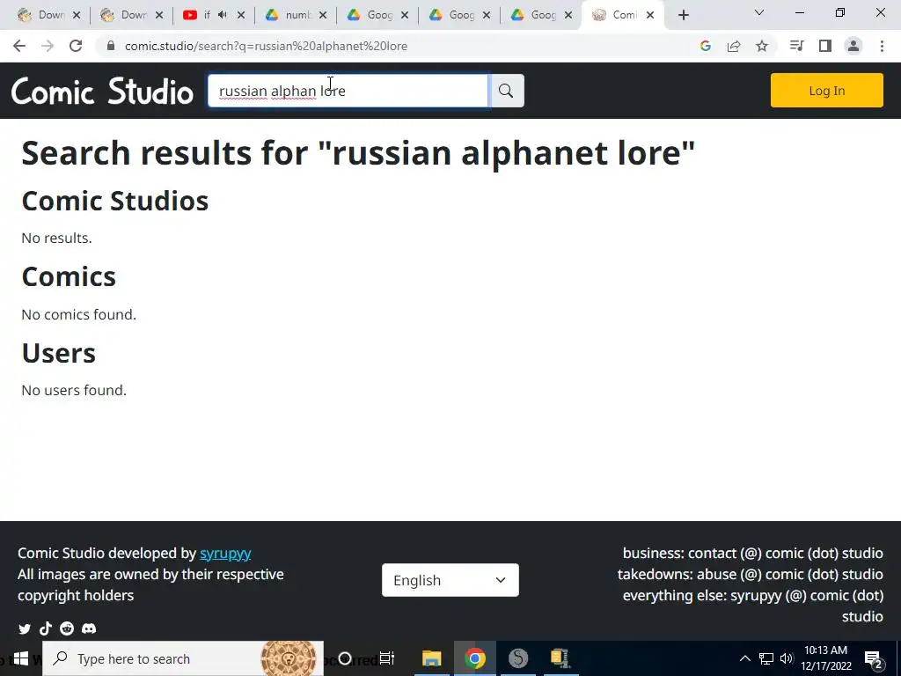The width and height of the screenshot is (901, 676).
Task: Click the Log In button
Action: [x=826, y=91]
